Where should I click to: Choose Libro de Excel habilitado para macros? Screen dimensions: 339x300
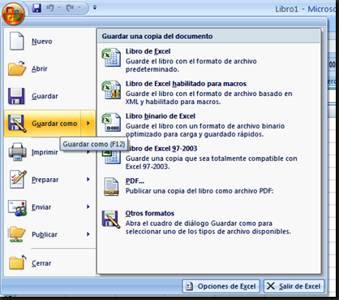click(186, 84)
